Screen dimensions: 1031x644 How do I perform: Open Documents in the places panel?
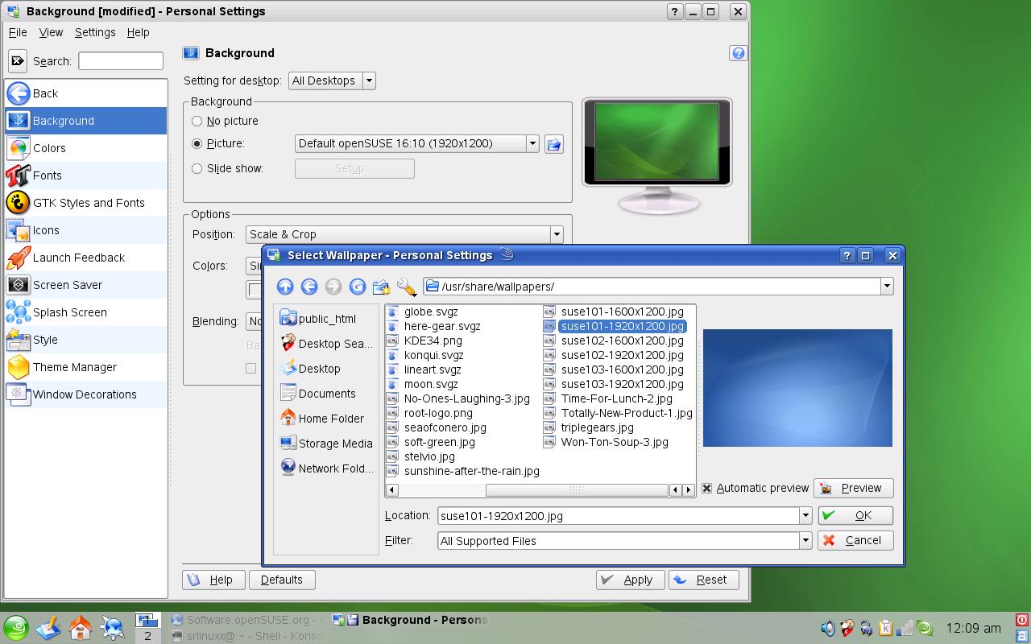coord(317,394)
